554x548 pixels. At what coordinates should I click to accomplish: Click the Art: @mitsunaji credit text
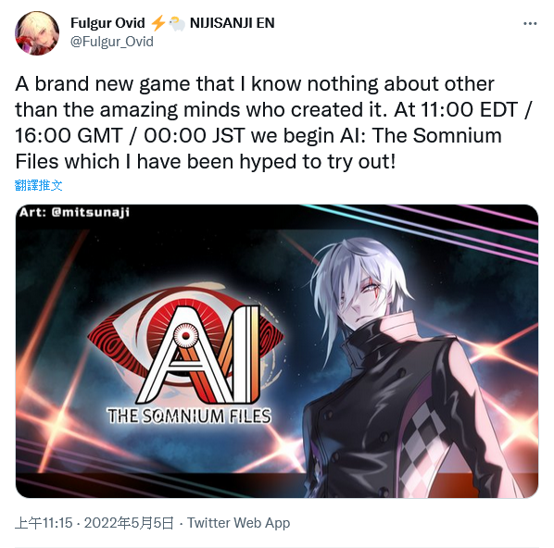pos(74,212)
